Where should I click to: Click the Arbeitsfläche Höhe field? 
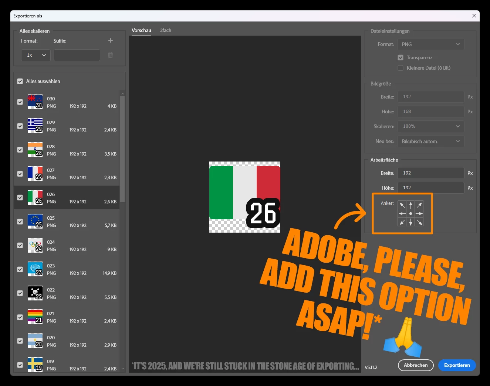[x=431, y=188]
